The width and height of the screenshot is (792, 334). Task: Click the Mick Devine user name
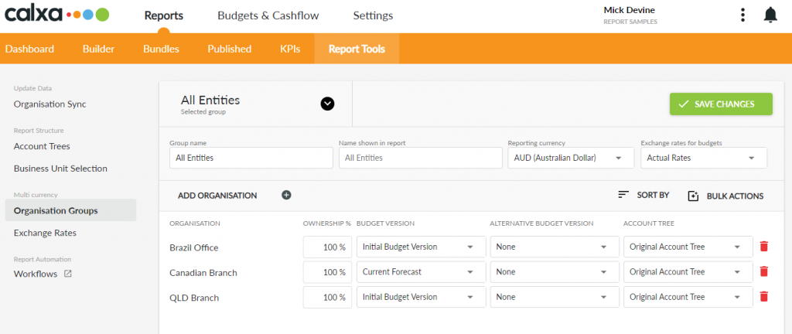pos(630,10)
